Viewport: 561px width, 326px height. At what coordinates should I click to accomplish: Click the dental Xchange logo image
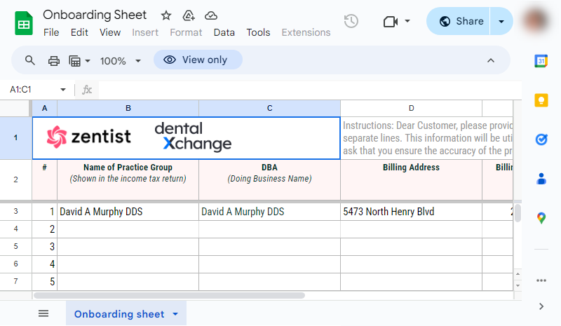(194, 136)
